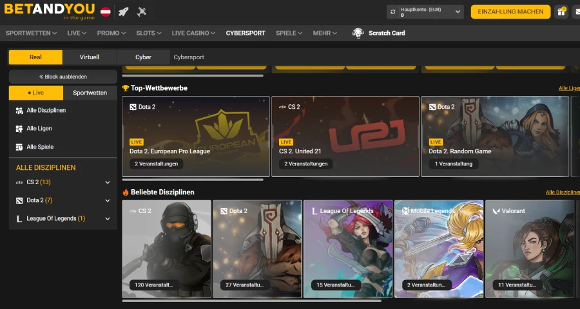Open Valorant discipline card
Screen dimensions: 580x309
(530, 249)
